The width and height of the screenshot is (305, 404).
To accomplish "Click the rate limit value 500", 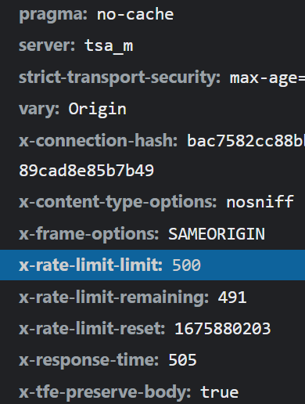I will click(186, 265).
